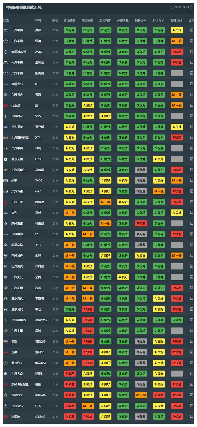The width and height of the screenshot is (197, 427).
Task: Click the red P 较差 辅助安全 badge for 科雷傲
Action: (x=141, y=223)
